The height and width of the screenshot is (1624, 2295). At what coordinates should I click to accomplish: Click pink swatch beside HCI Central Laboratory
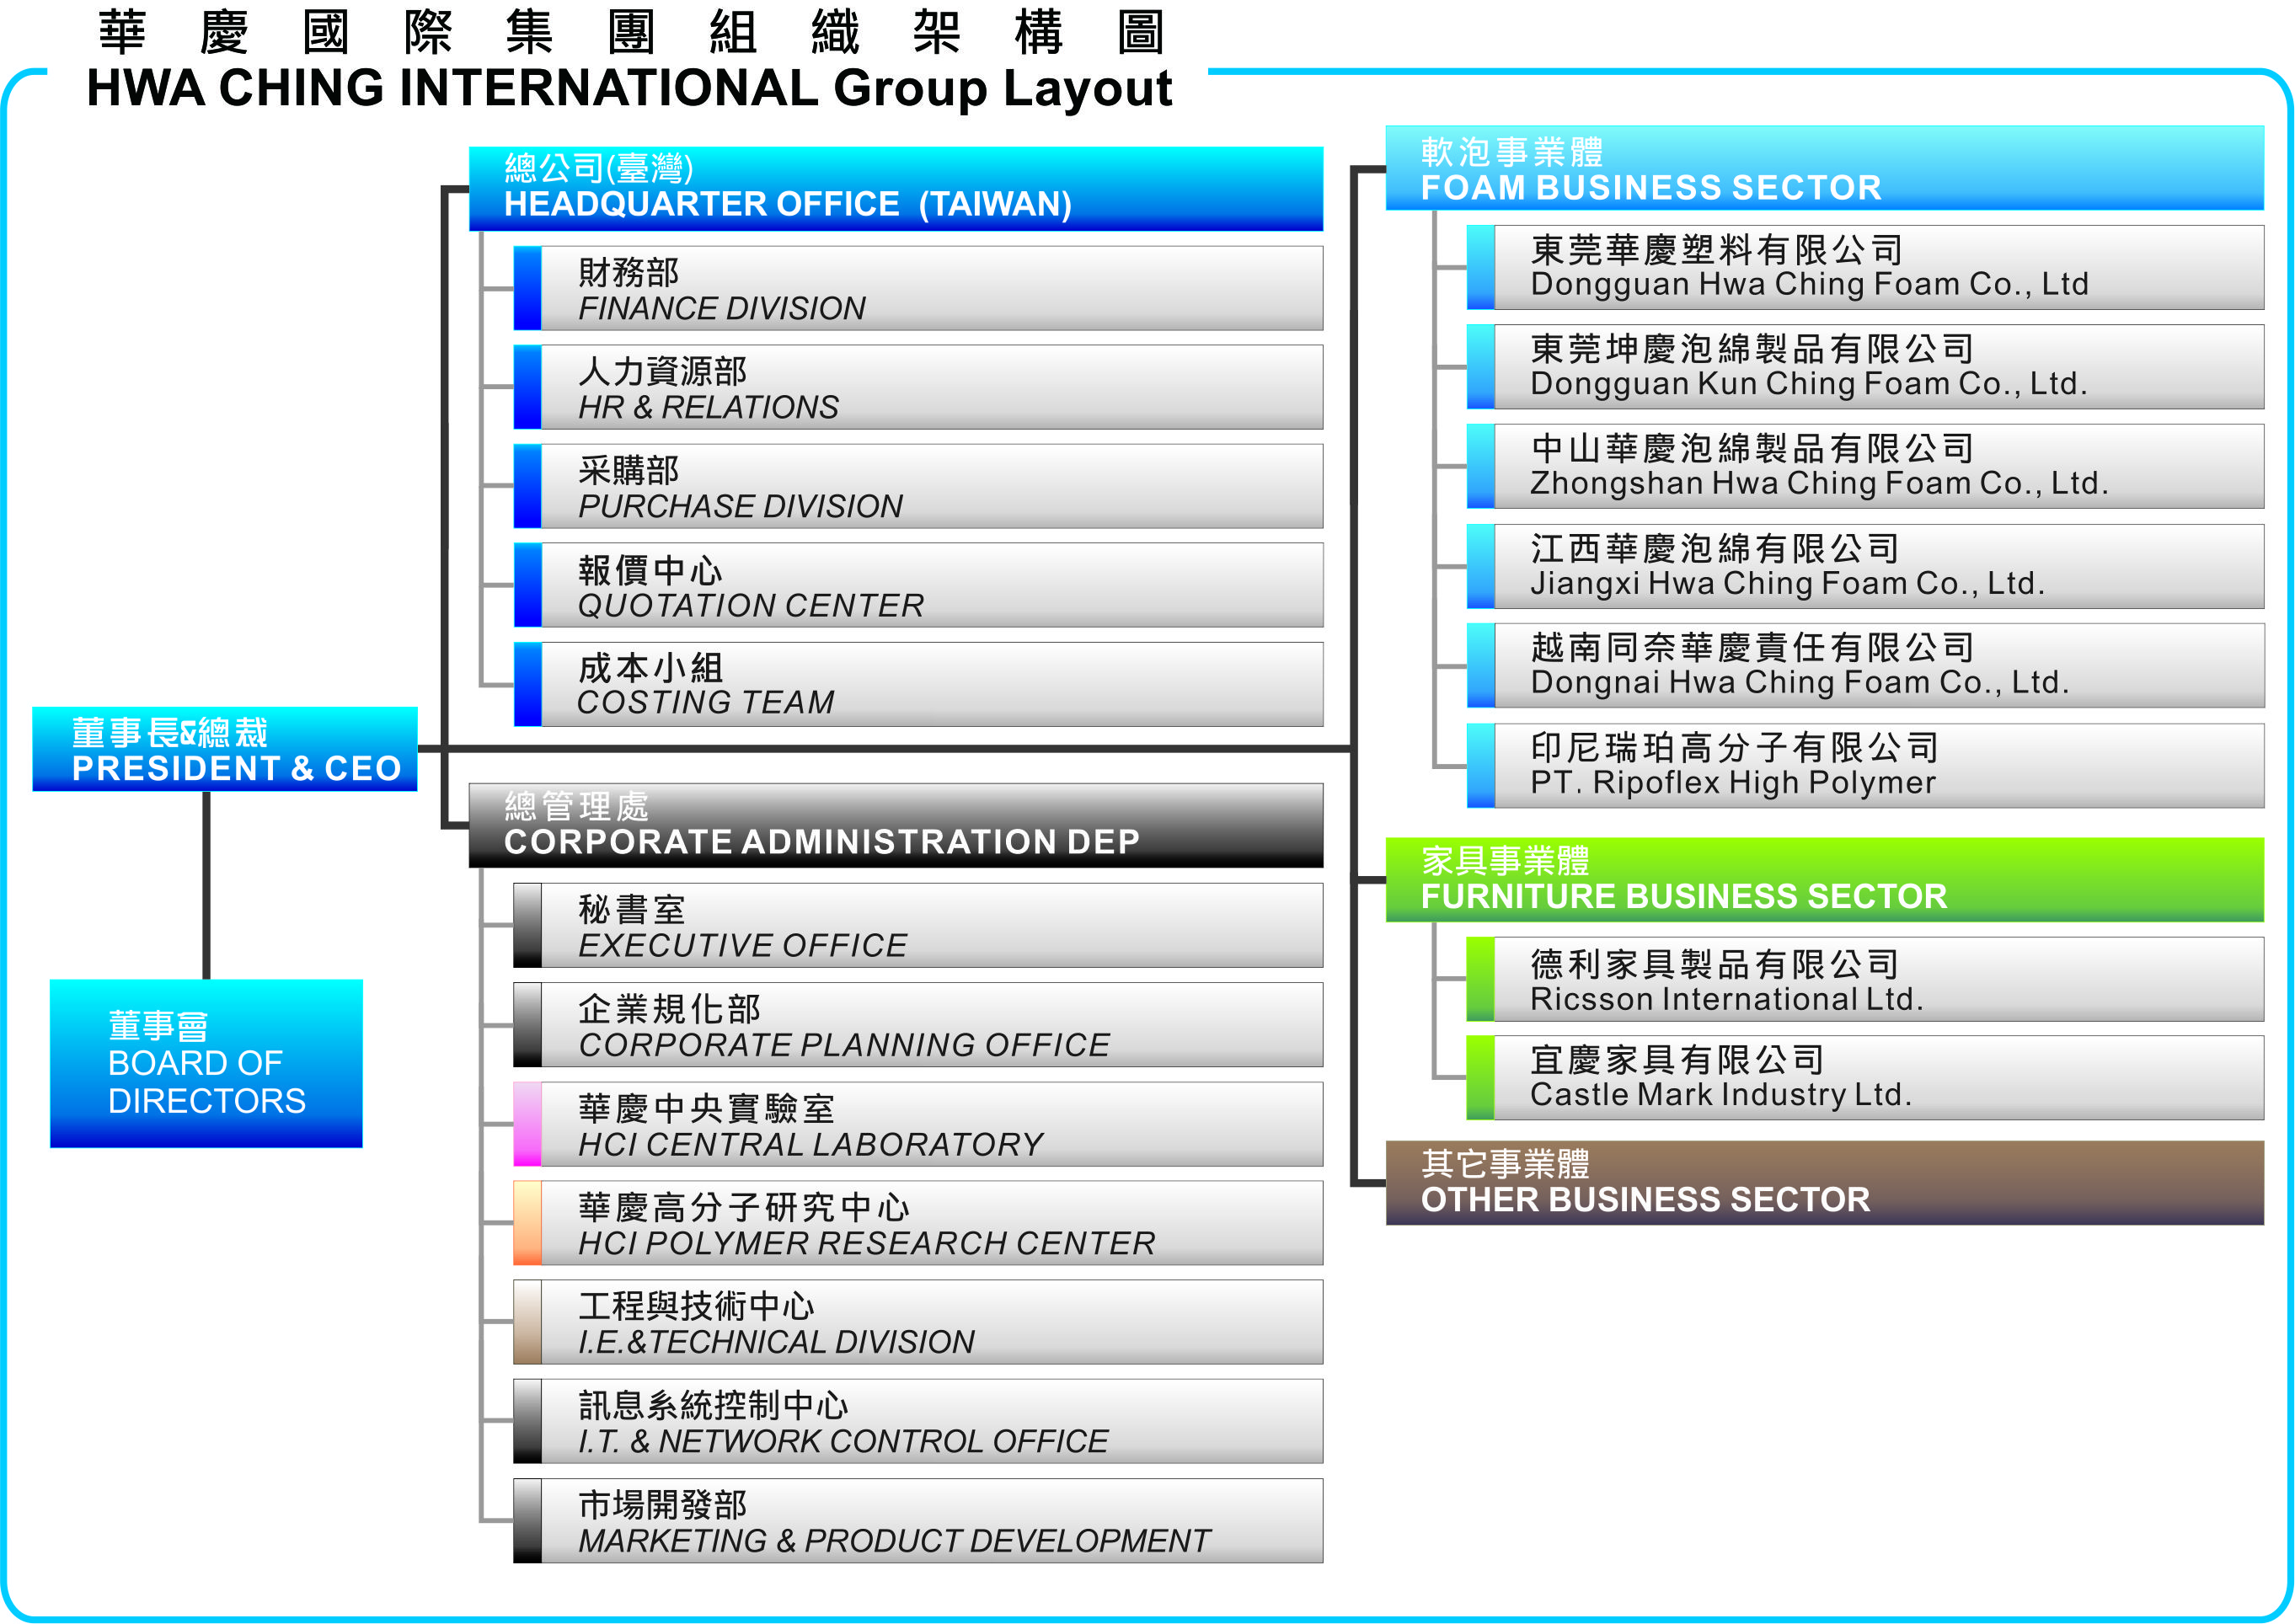coord(527,1124)
